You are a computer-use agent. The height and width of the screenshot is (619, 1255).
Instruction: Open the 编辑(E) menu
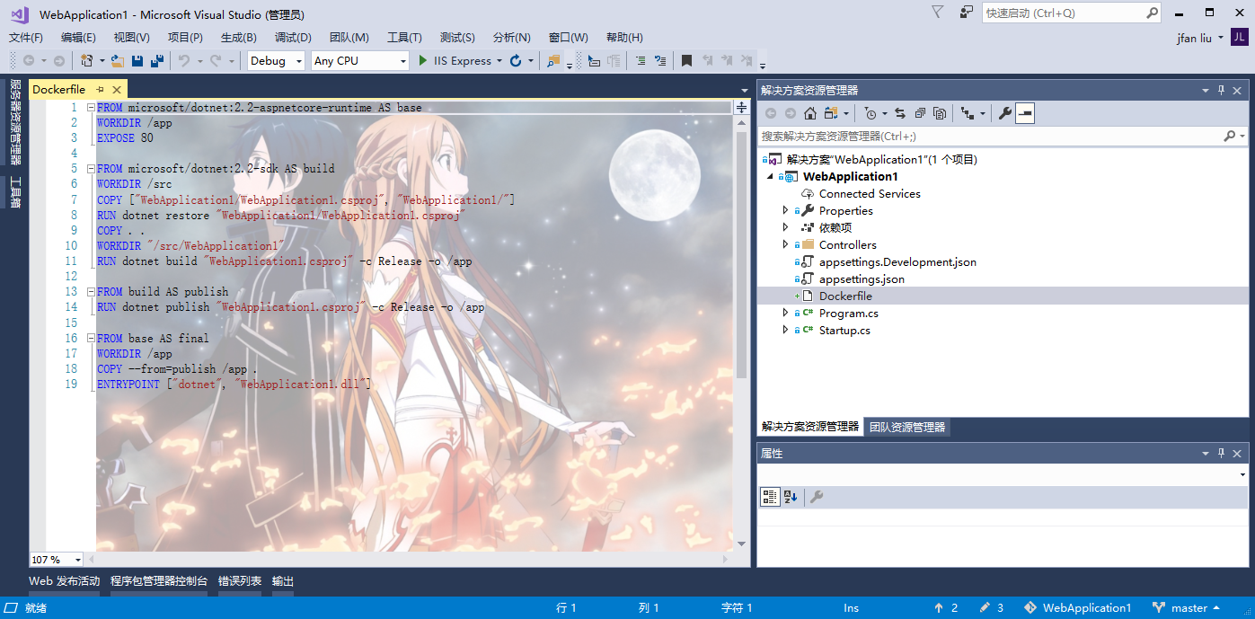[x=78, y=38]
